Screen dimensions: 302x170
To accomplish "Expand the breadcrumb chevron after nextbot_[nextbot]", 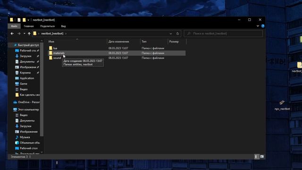I will tap(66, 34).
